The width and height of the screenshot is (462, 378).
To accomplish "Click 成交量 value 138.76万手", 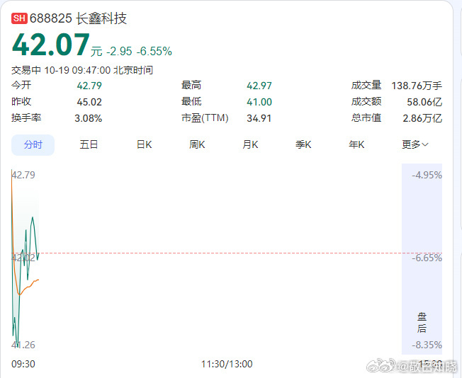I will 417,86.
